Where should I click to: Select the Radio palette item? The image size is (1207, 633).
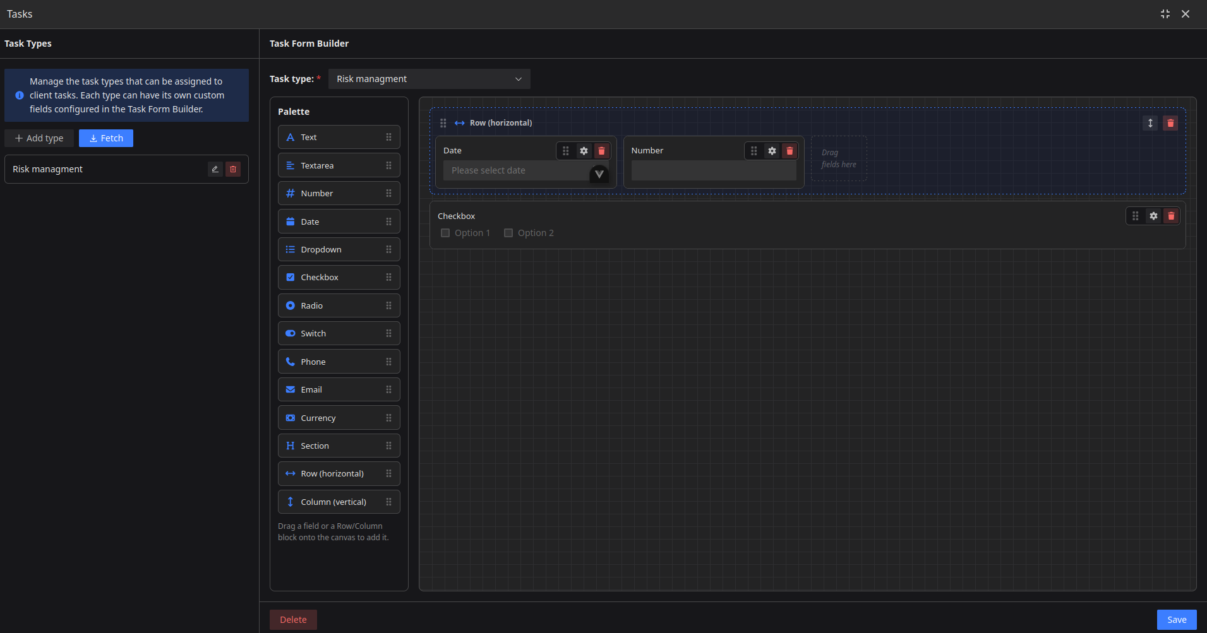pos(339,305)
